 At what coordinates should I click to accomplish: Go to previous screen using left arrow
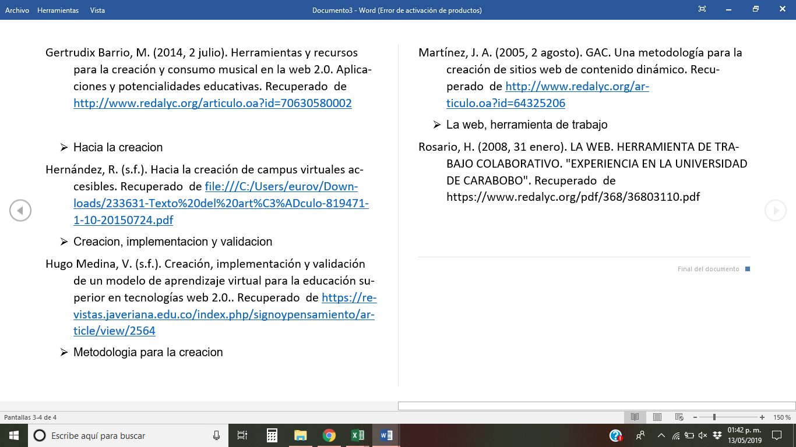click(x=20, y=211)
